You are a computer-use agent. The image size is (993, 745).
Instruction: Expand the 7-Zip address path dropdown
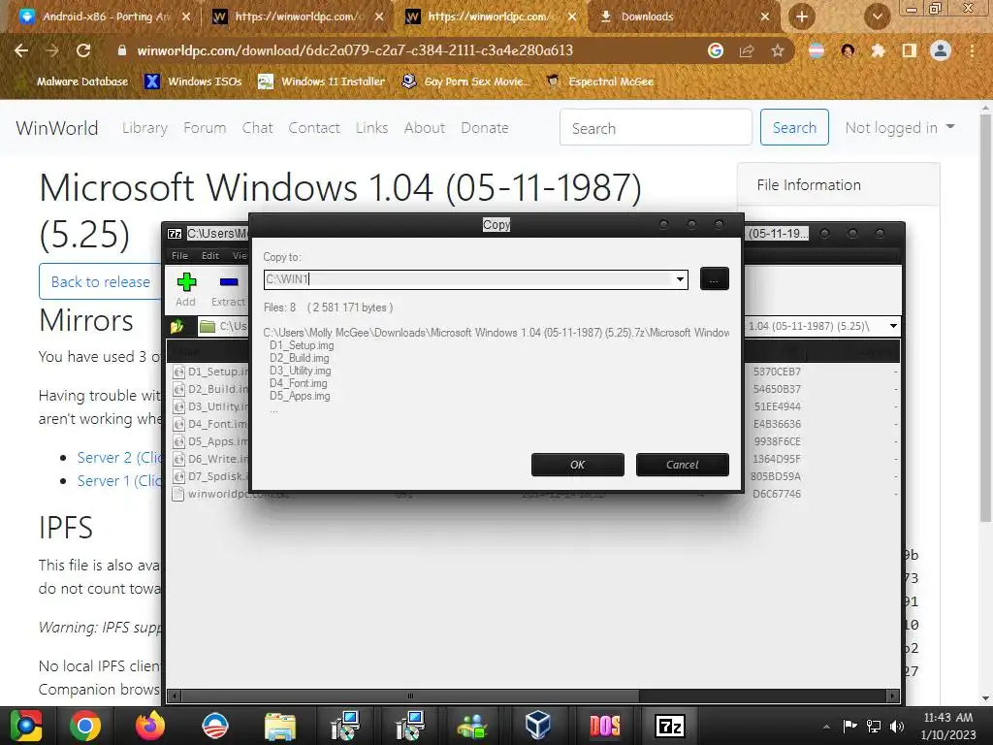pyautogui.click(x=893, y=326)
